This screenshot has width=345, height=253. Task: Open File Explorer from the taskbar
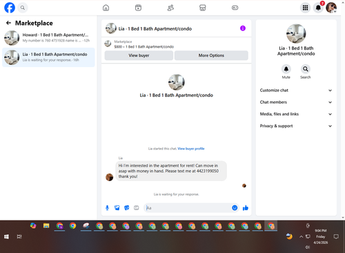46,226
